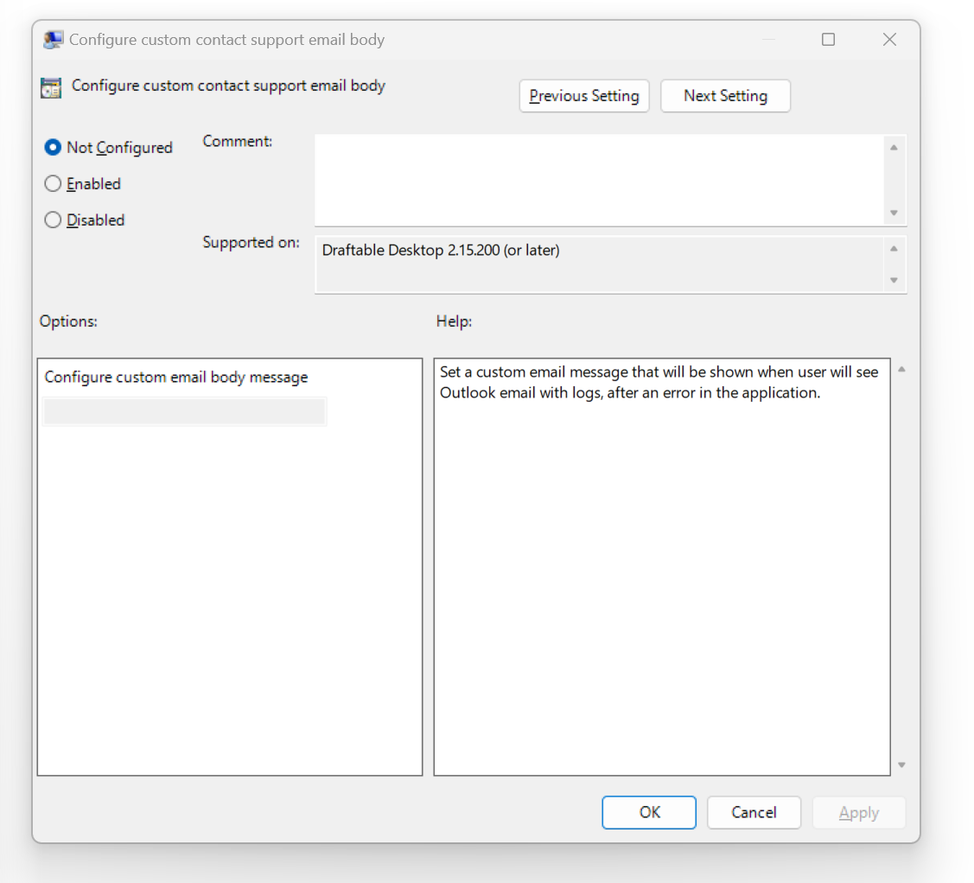Go to Previous Setting

coord(584,96)
